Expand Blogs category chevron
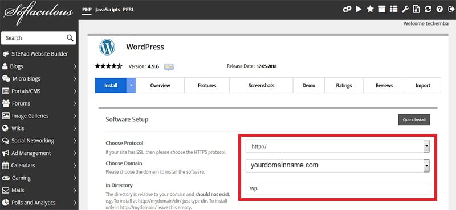 [x=75, y=66]
